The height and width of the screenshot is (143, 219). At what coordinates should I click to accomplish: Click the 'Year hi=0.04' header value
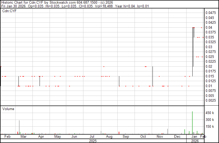click(x=125, y=6)
